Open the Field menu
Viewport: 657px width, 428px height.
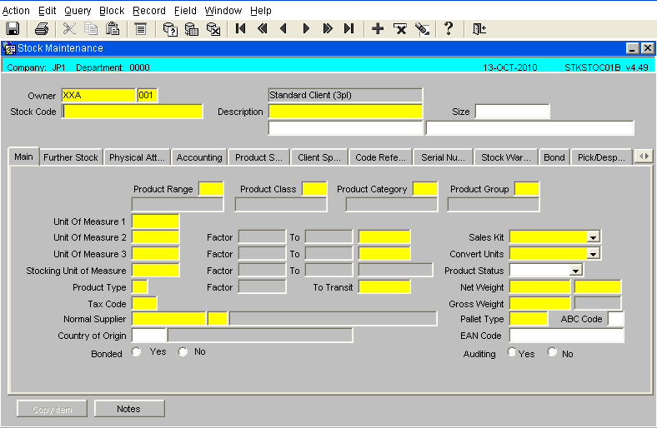tap(185, 11)
